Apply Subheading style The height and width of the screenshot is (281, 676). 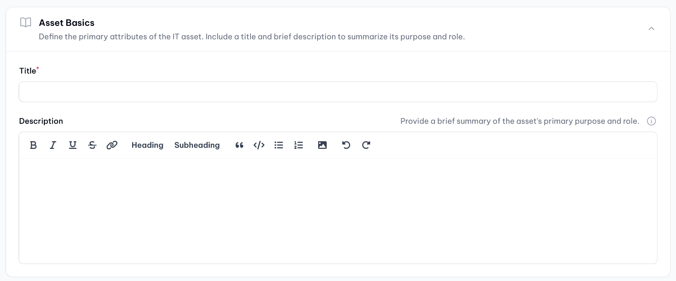[x=197, y=145]
